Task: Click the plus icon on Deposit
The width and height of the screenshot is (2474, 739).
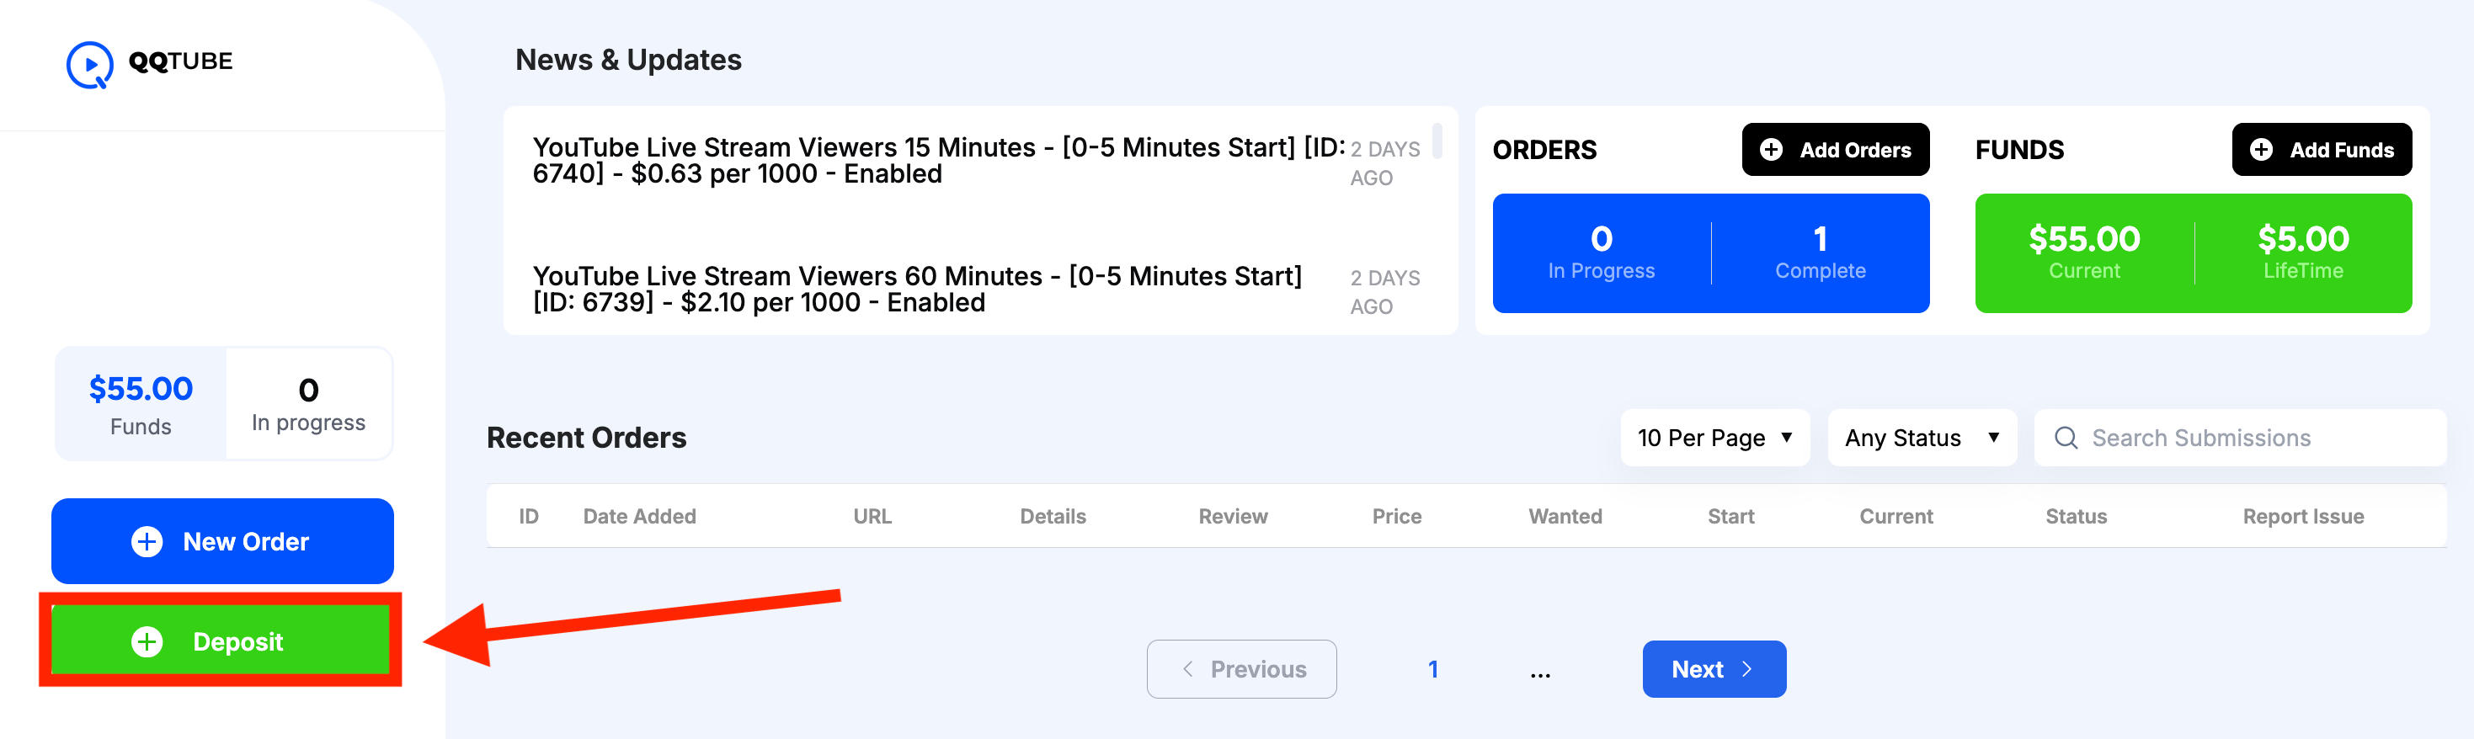Action: coord(147,641)
